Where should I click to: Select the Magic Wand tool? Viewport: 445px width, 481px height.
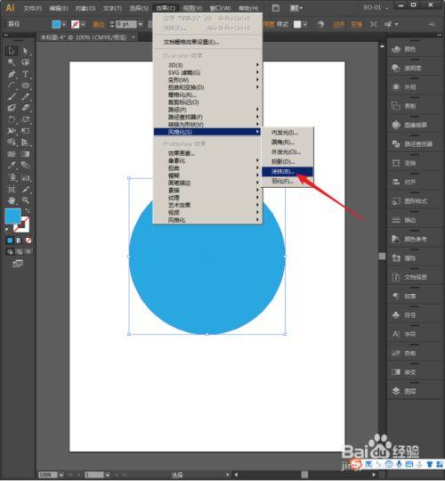12,62
